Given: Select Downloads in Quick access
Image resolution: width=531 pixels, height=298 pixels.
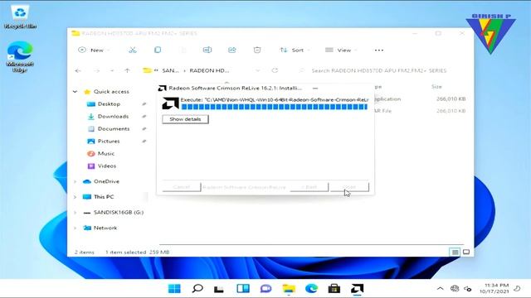Looking at the screenshot, I should point(113,116).
